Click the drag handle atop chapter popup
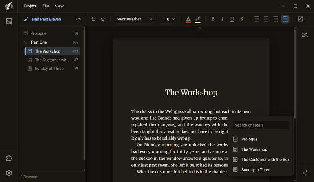Screen dimensions: 314x182 (x=261, y=118)
